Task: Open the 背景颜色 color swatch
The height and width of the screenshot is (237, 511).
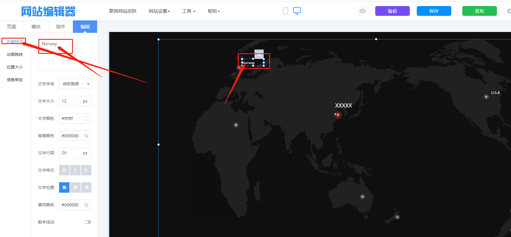Action: click(x=86, y=136)
